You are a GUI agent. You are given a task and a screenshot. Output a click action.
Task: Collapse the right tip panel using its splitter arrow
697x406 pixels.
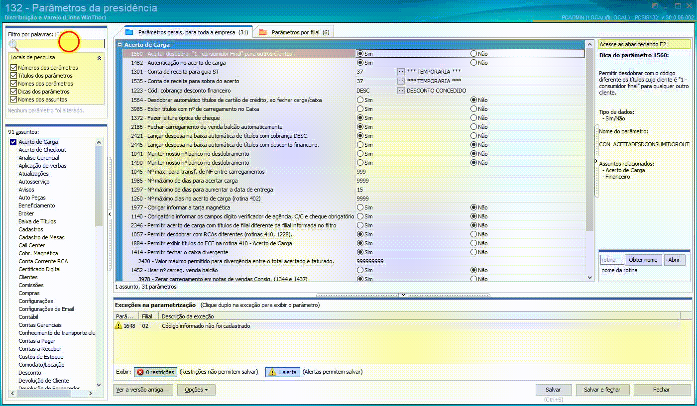[x=596, y=162]
